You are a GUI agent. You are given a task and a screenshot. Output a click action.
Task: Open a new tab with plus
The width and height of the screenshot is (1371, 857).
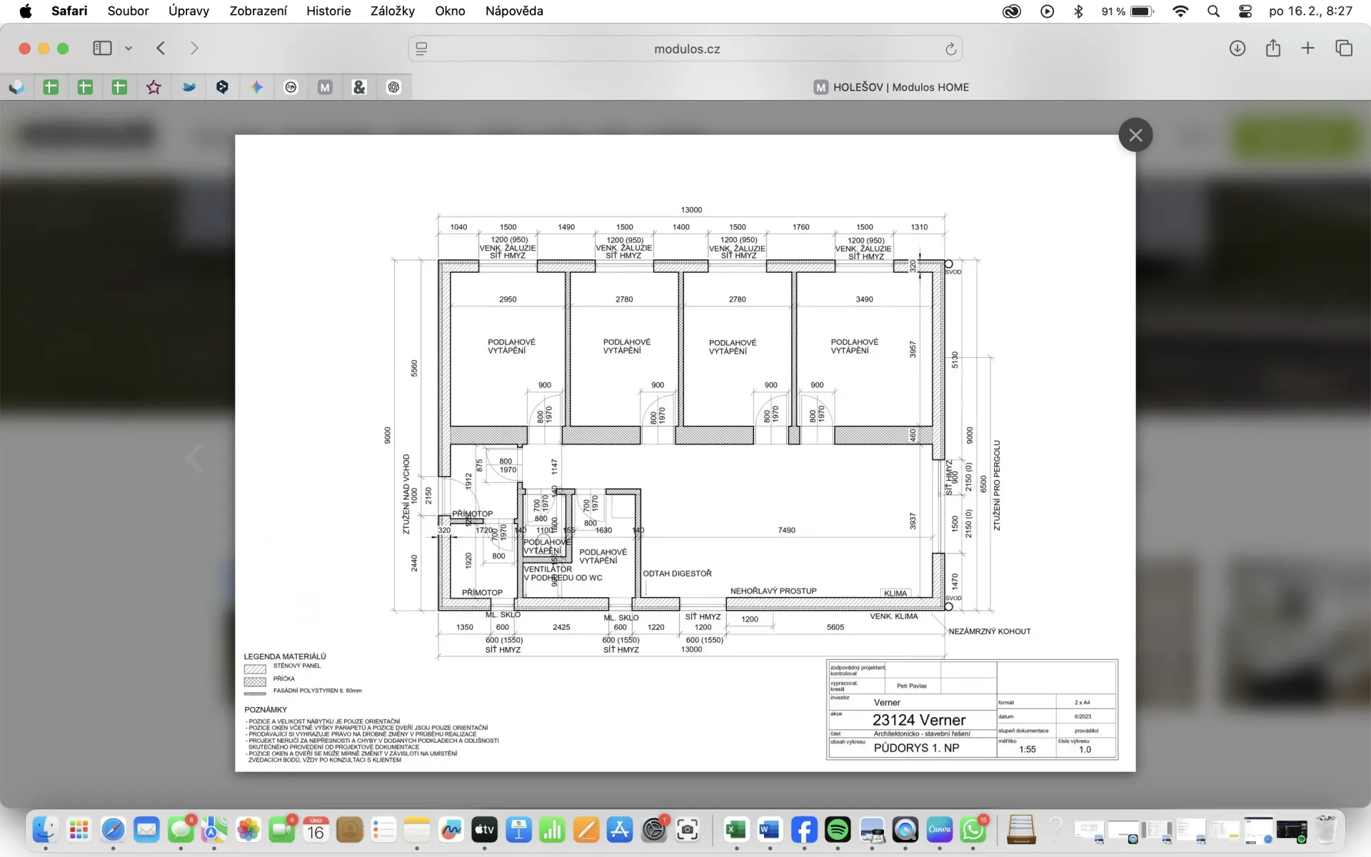[1307, 49]
